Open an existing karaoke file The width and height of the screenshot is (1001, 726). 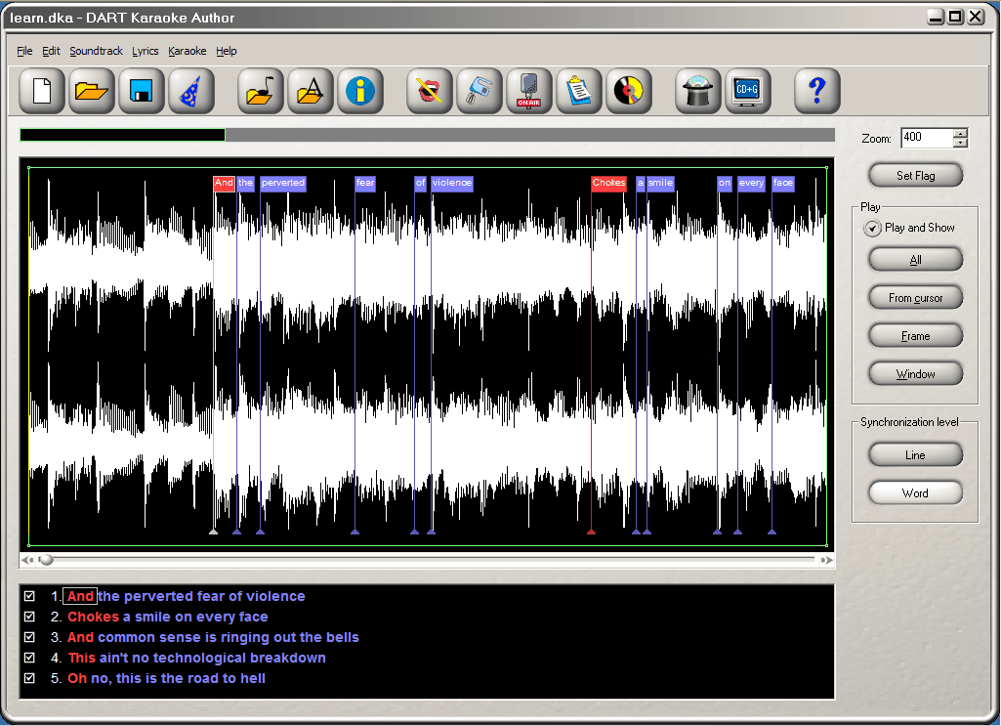click(91, 90)
